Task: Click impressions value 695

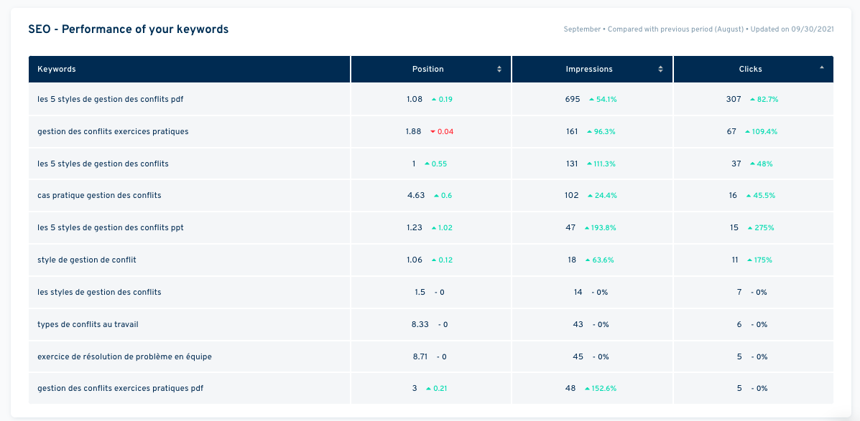Action: [x=573, y=99]
